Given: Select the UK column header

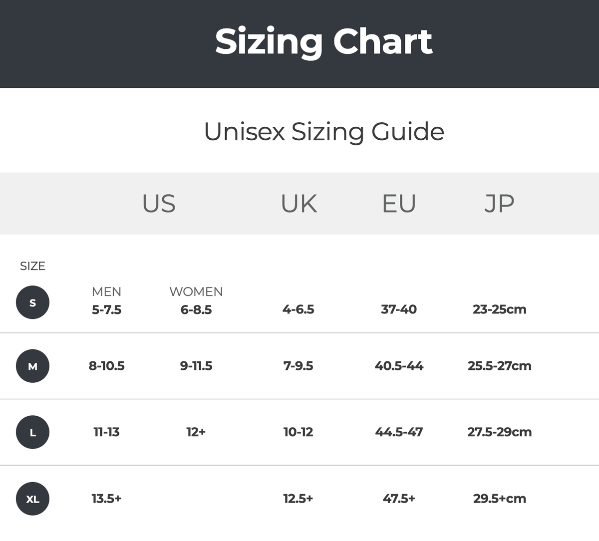Looking at the screenshot, I should 299,204.
